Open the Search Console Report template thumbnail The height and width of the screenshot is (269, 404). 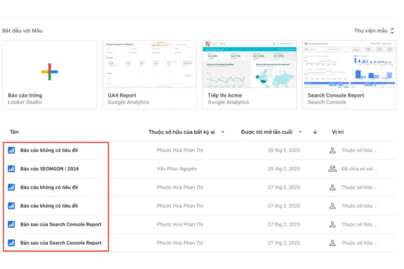[349, 65]
